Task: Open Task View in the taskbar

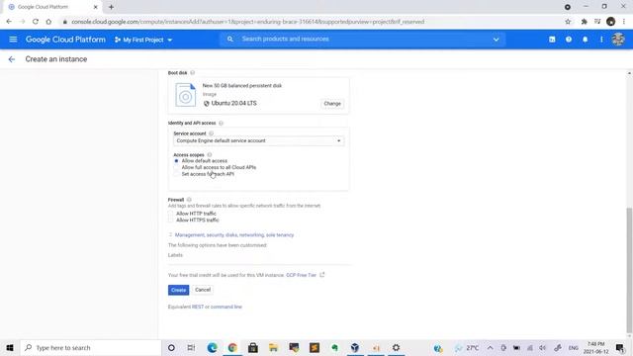Action: point(191,347)
